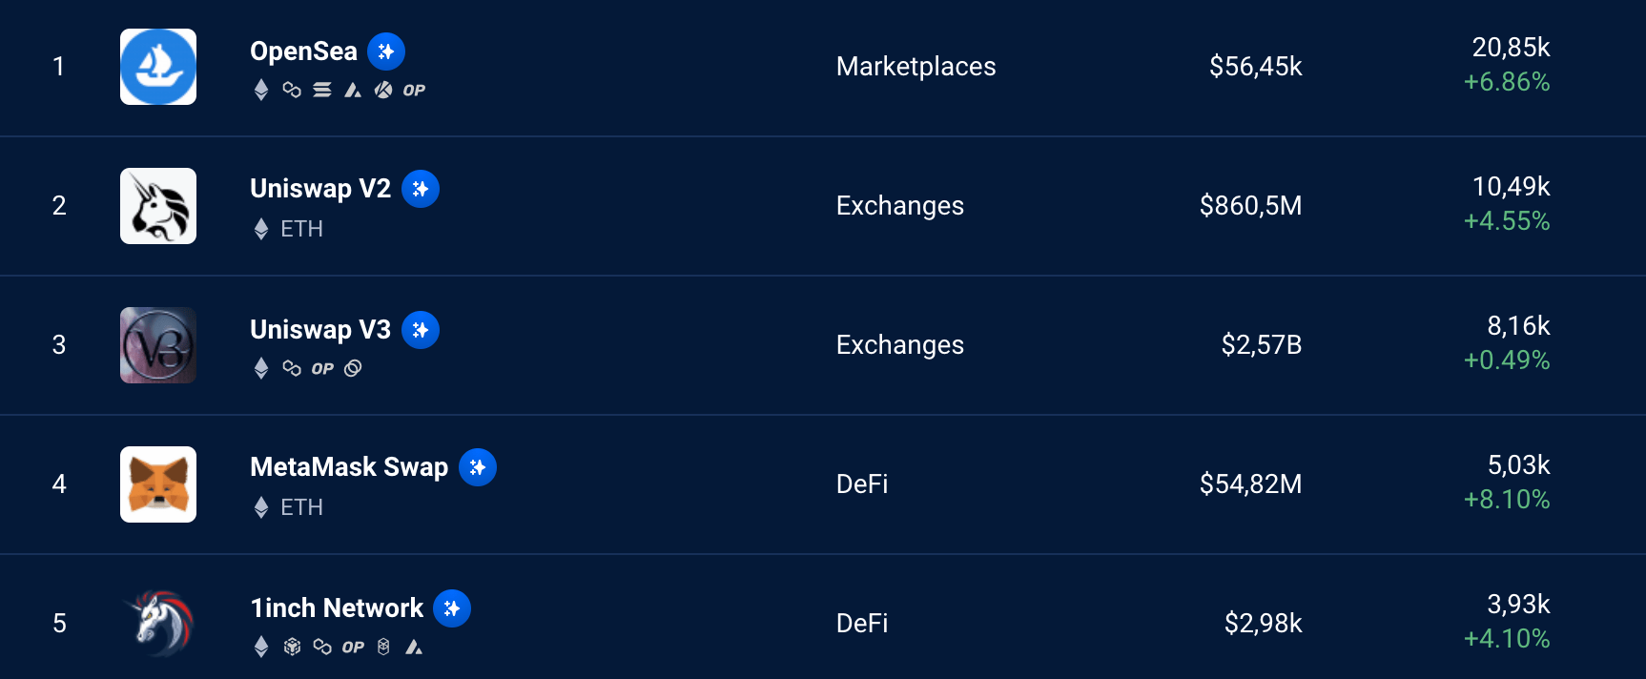Click the 1inch Network logo
Screen dimensions: 1646x679
click(158, 624)
